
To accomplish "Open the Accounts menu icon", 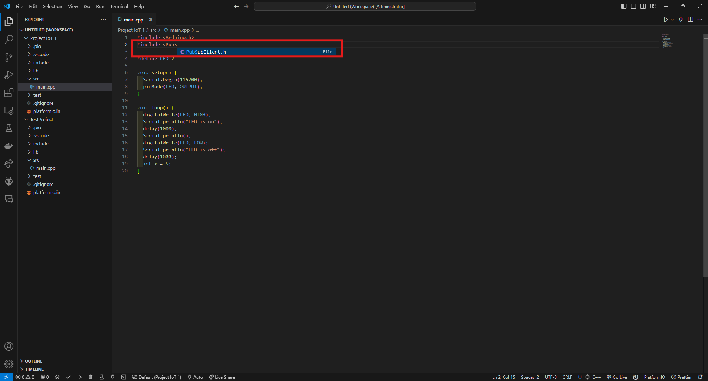I will 9,346.
